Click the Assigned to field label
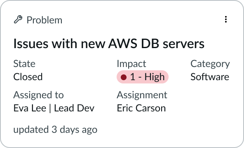This screenshot has height=148, width=244. pos(38,95)
